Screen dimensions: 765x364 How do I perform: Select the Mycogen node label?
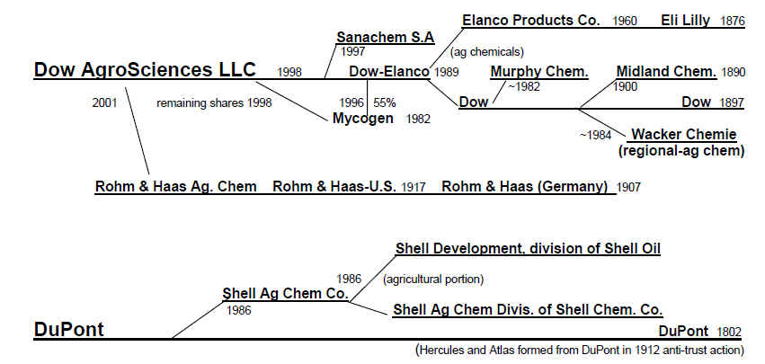click(363, 118)
